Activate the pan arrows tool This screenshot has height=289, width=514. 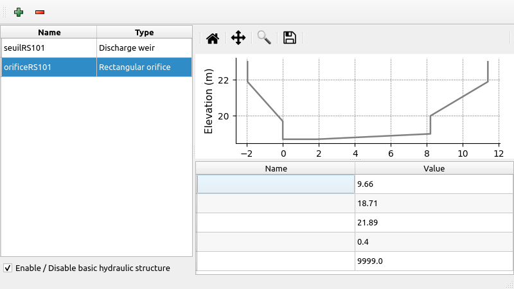tap(238, 38)
